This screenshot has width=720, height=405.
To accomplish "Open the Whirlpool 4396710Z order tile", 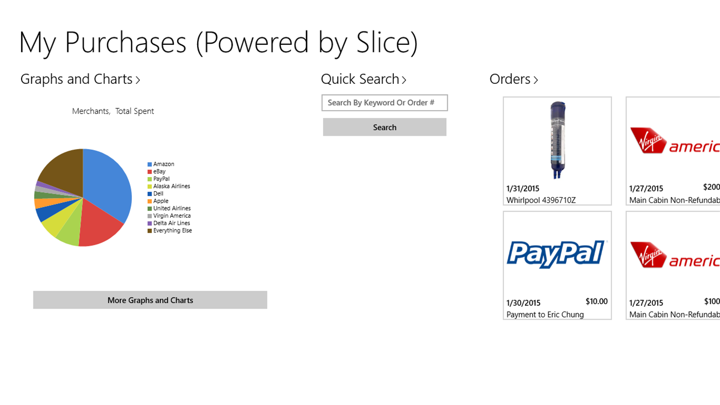I will (557, 151).
